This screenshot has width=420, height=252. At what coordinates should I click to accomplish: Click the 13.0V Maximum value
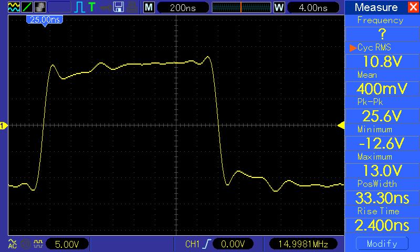point(382,171)
